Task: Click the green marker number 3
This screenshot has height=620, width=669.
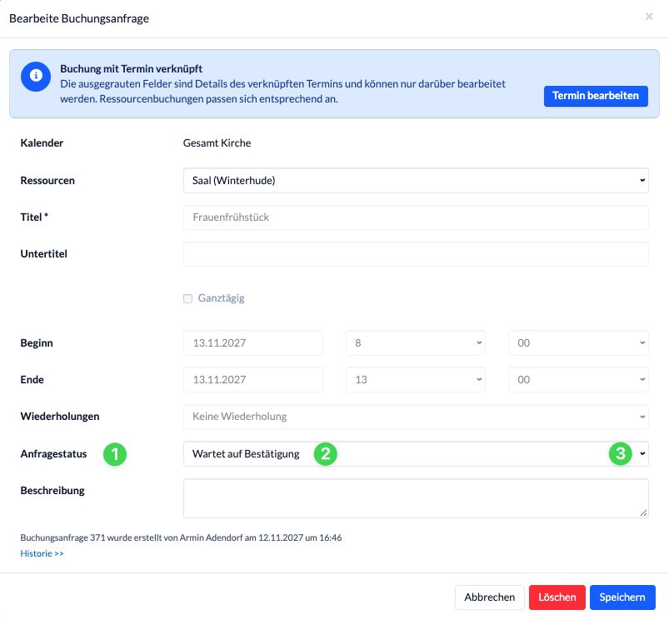Action: [621, 454]
